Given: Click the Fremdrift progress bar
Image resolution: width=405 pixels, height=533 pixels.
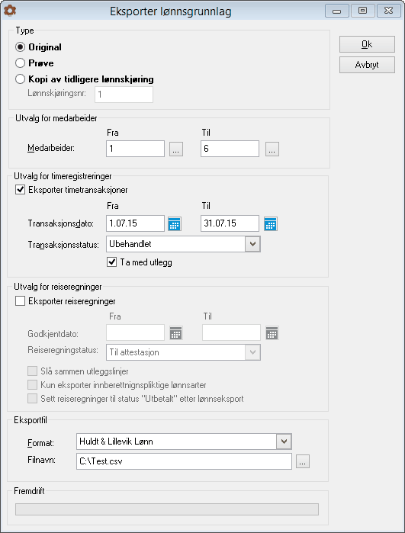Looking at the screenshot, I should pyautogui.click(x=167, y=509).
